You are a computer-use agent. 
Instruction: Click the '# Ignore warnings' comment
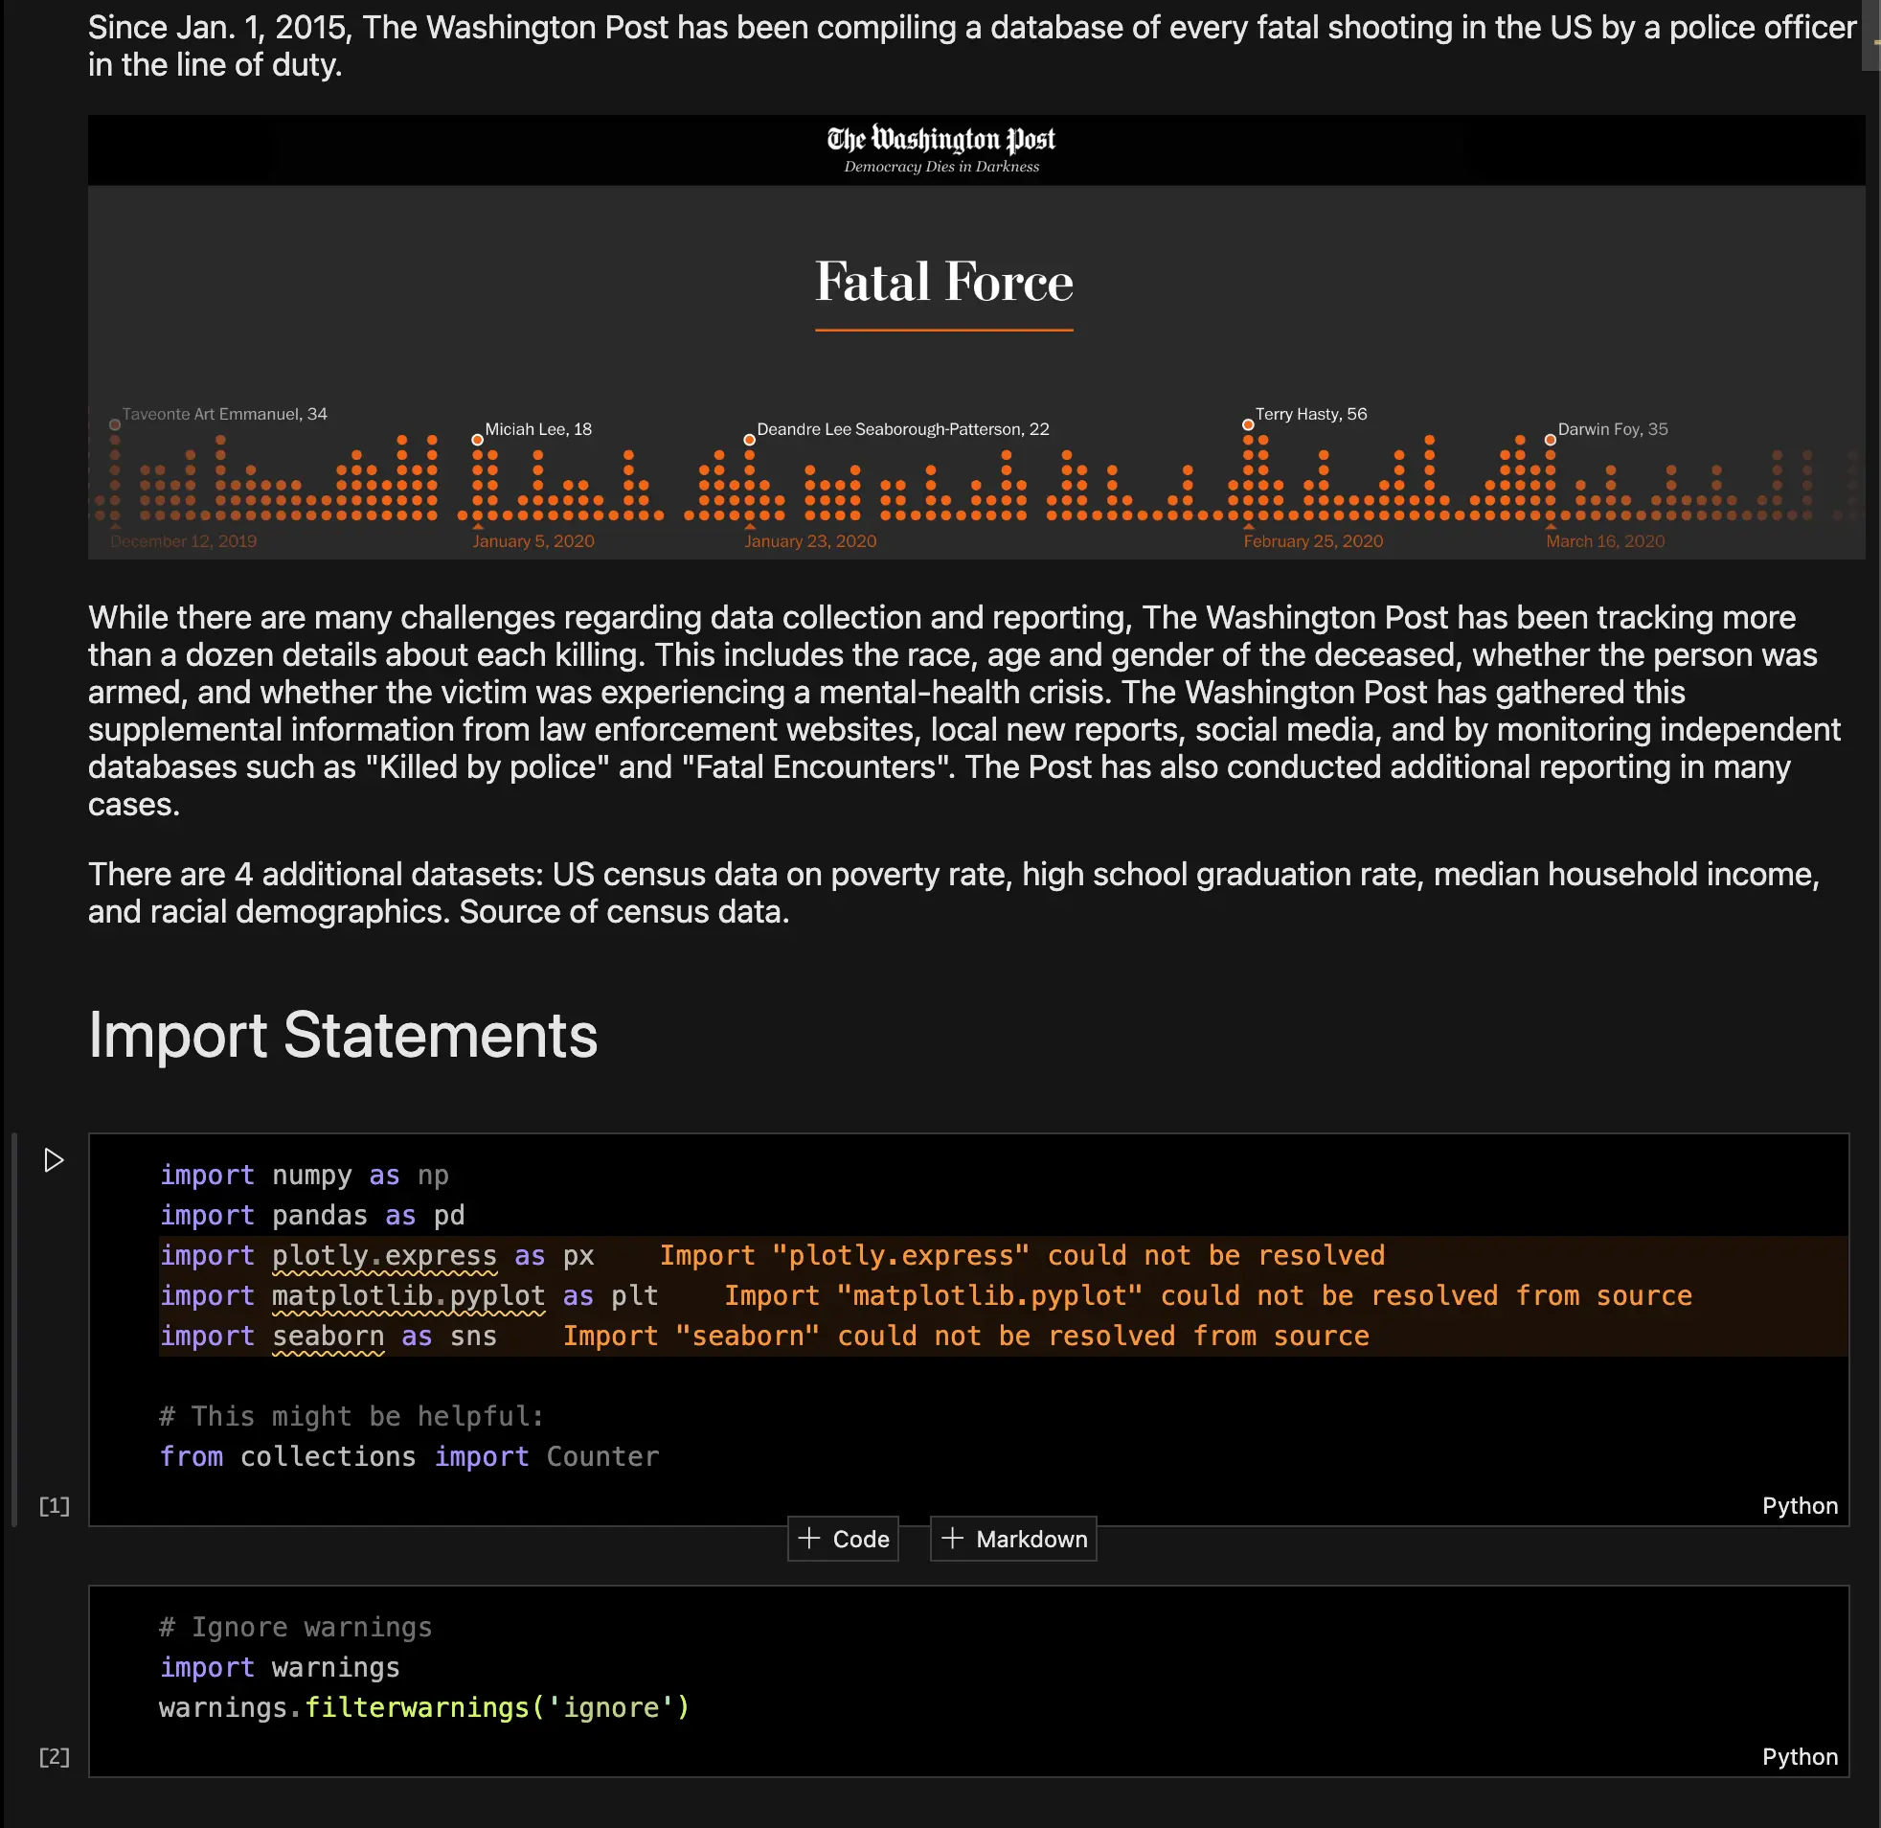296,1628
